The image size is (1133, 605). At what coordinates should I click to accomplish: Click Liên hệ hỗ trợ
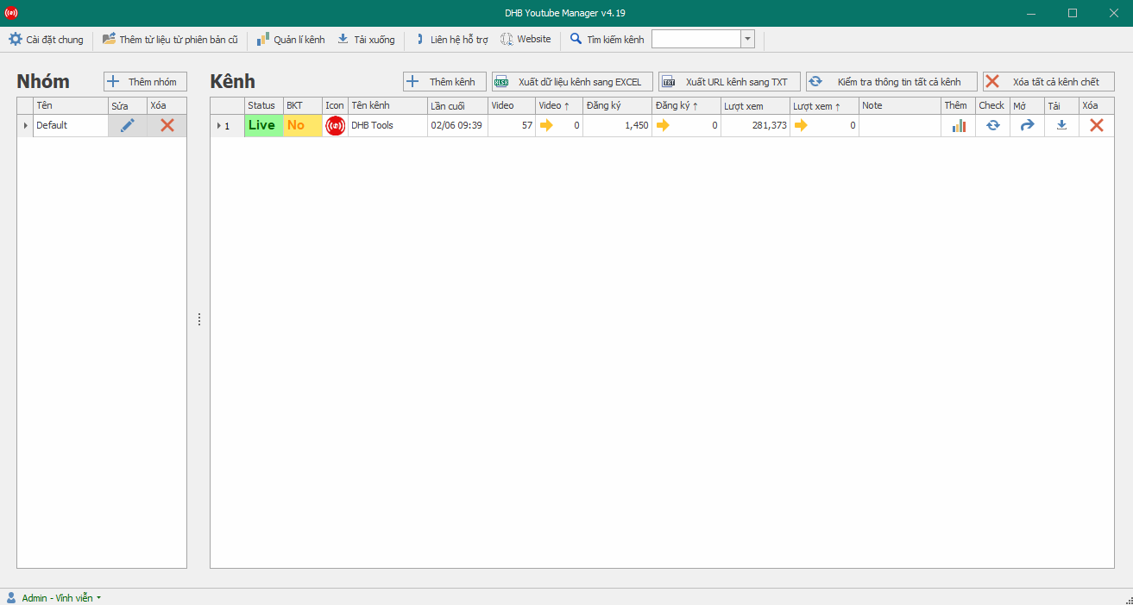coord(451,40)
